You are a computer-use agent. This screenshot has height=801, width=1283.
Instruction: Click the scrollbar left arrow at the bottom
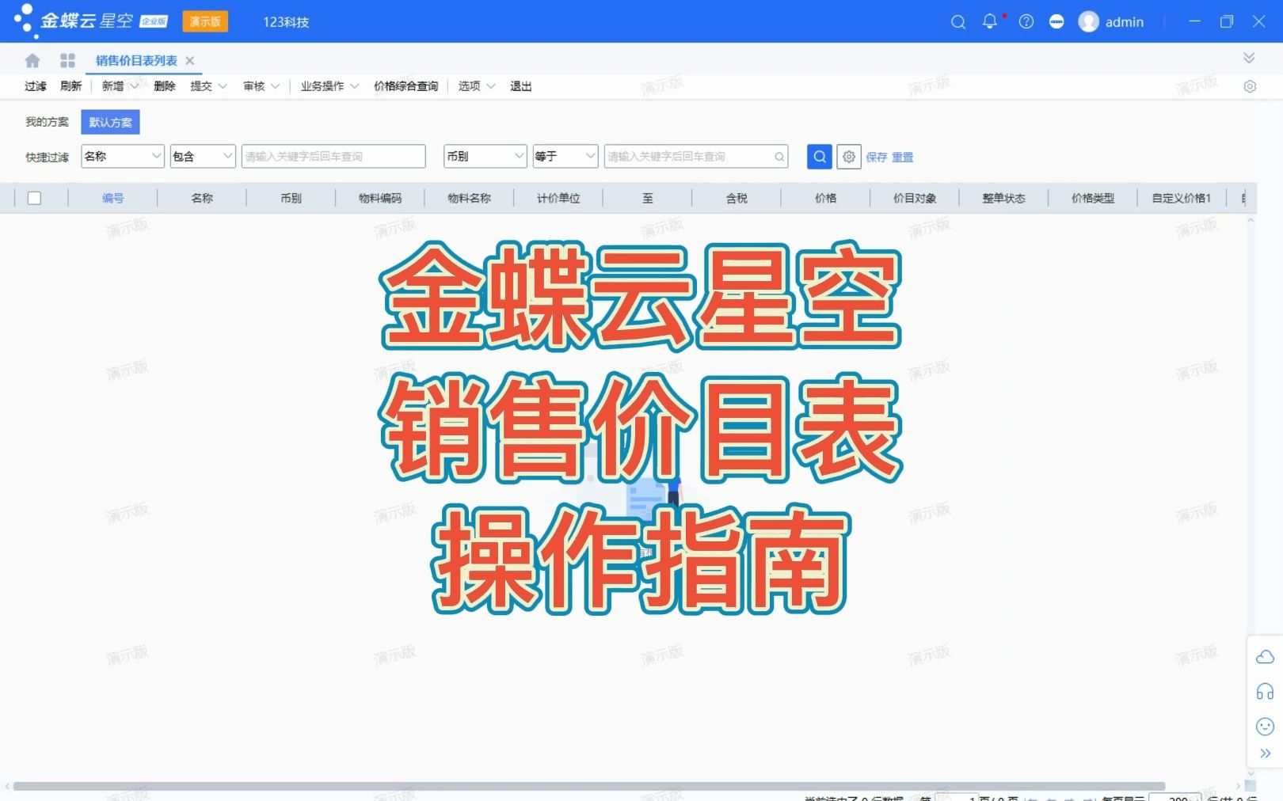[x=7, y=786]
